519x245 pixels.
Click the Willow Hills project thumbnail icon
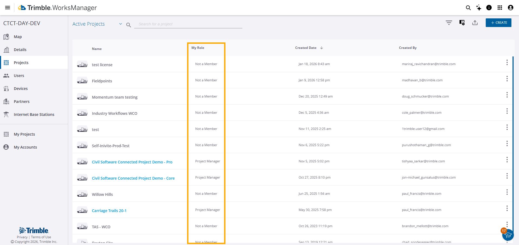point(82,194)
